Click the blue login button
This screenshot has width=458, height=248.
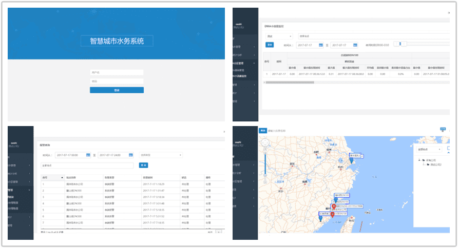click(x=117, y=90)
